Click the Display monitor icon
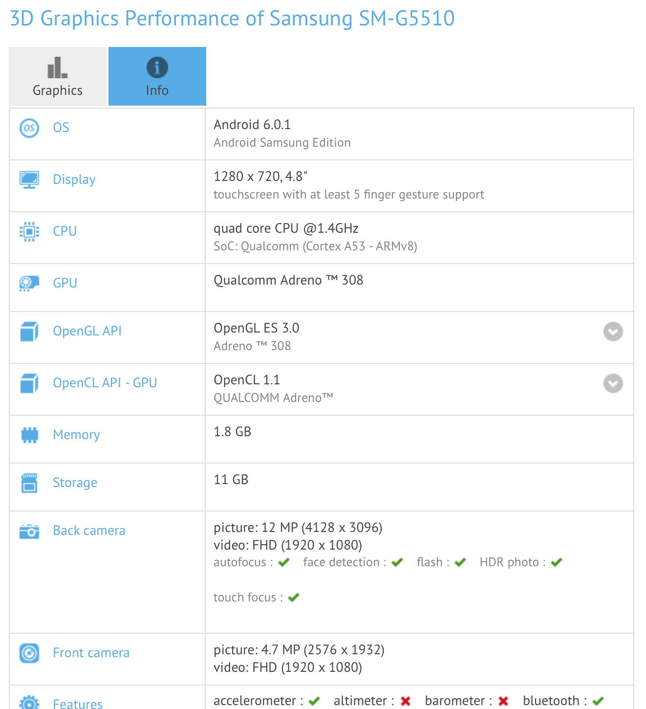Viewport: 646px width, 709px height. tap(29, 180)
